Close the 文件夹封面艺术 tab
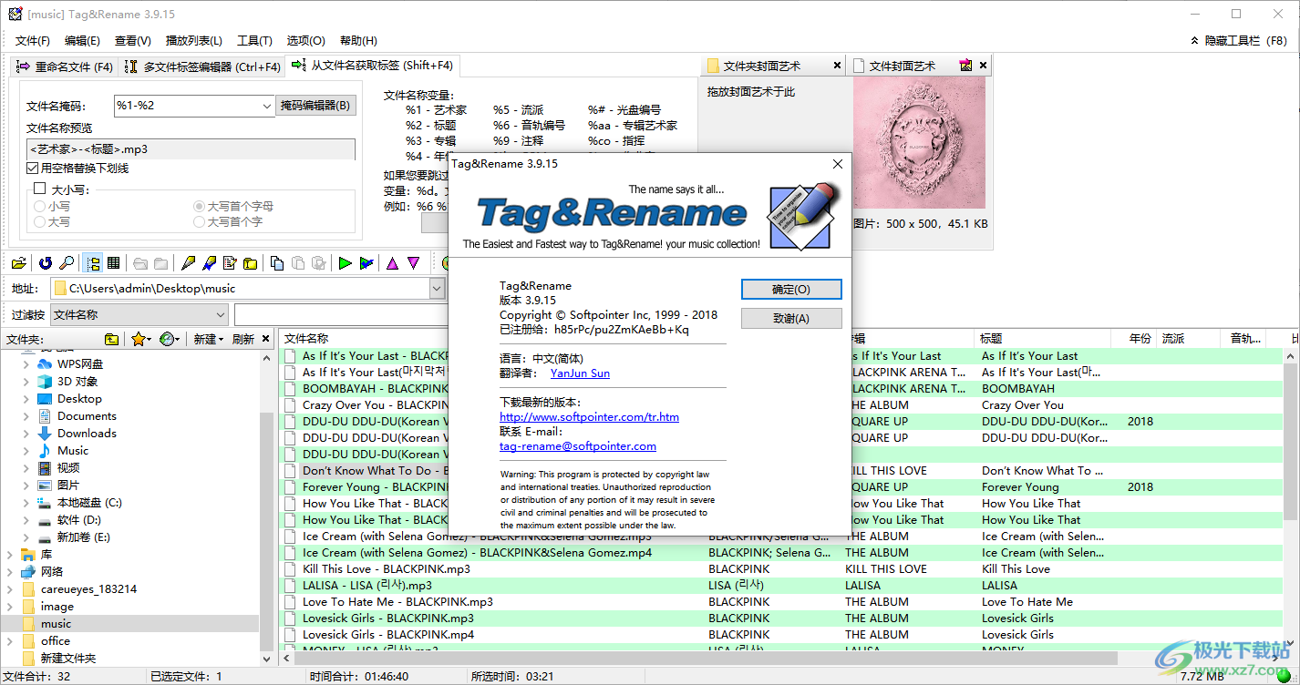 [837, 66]
